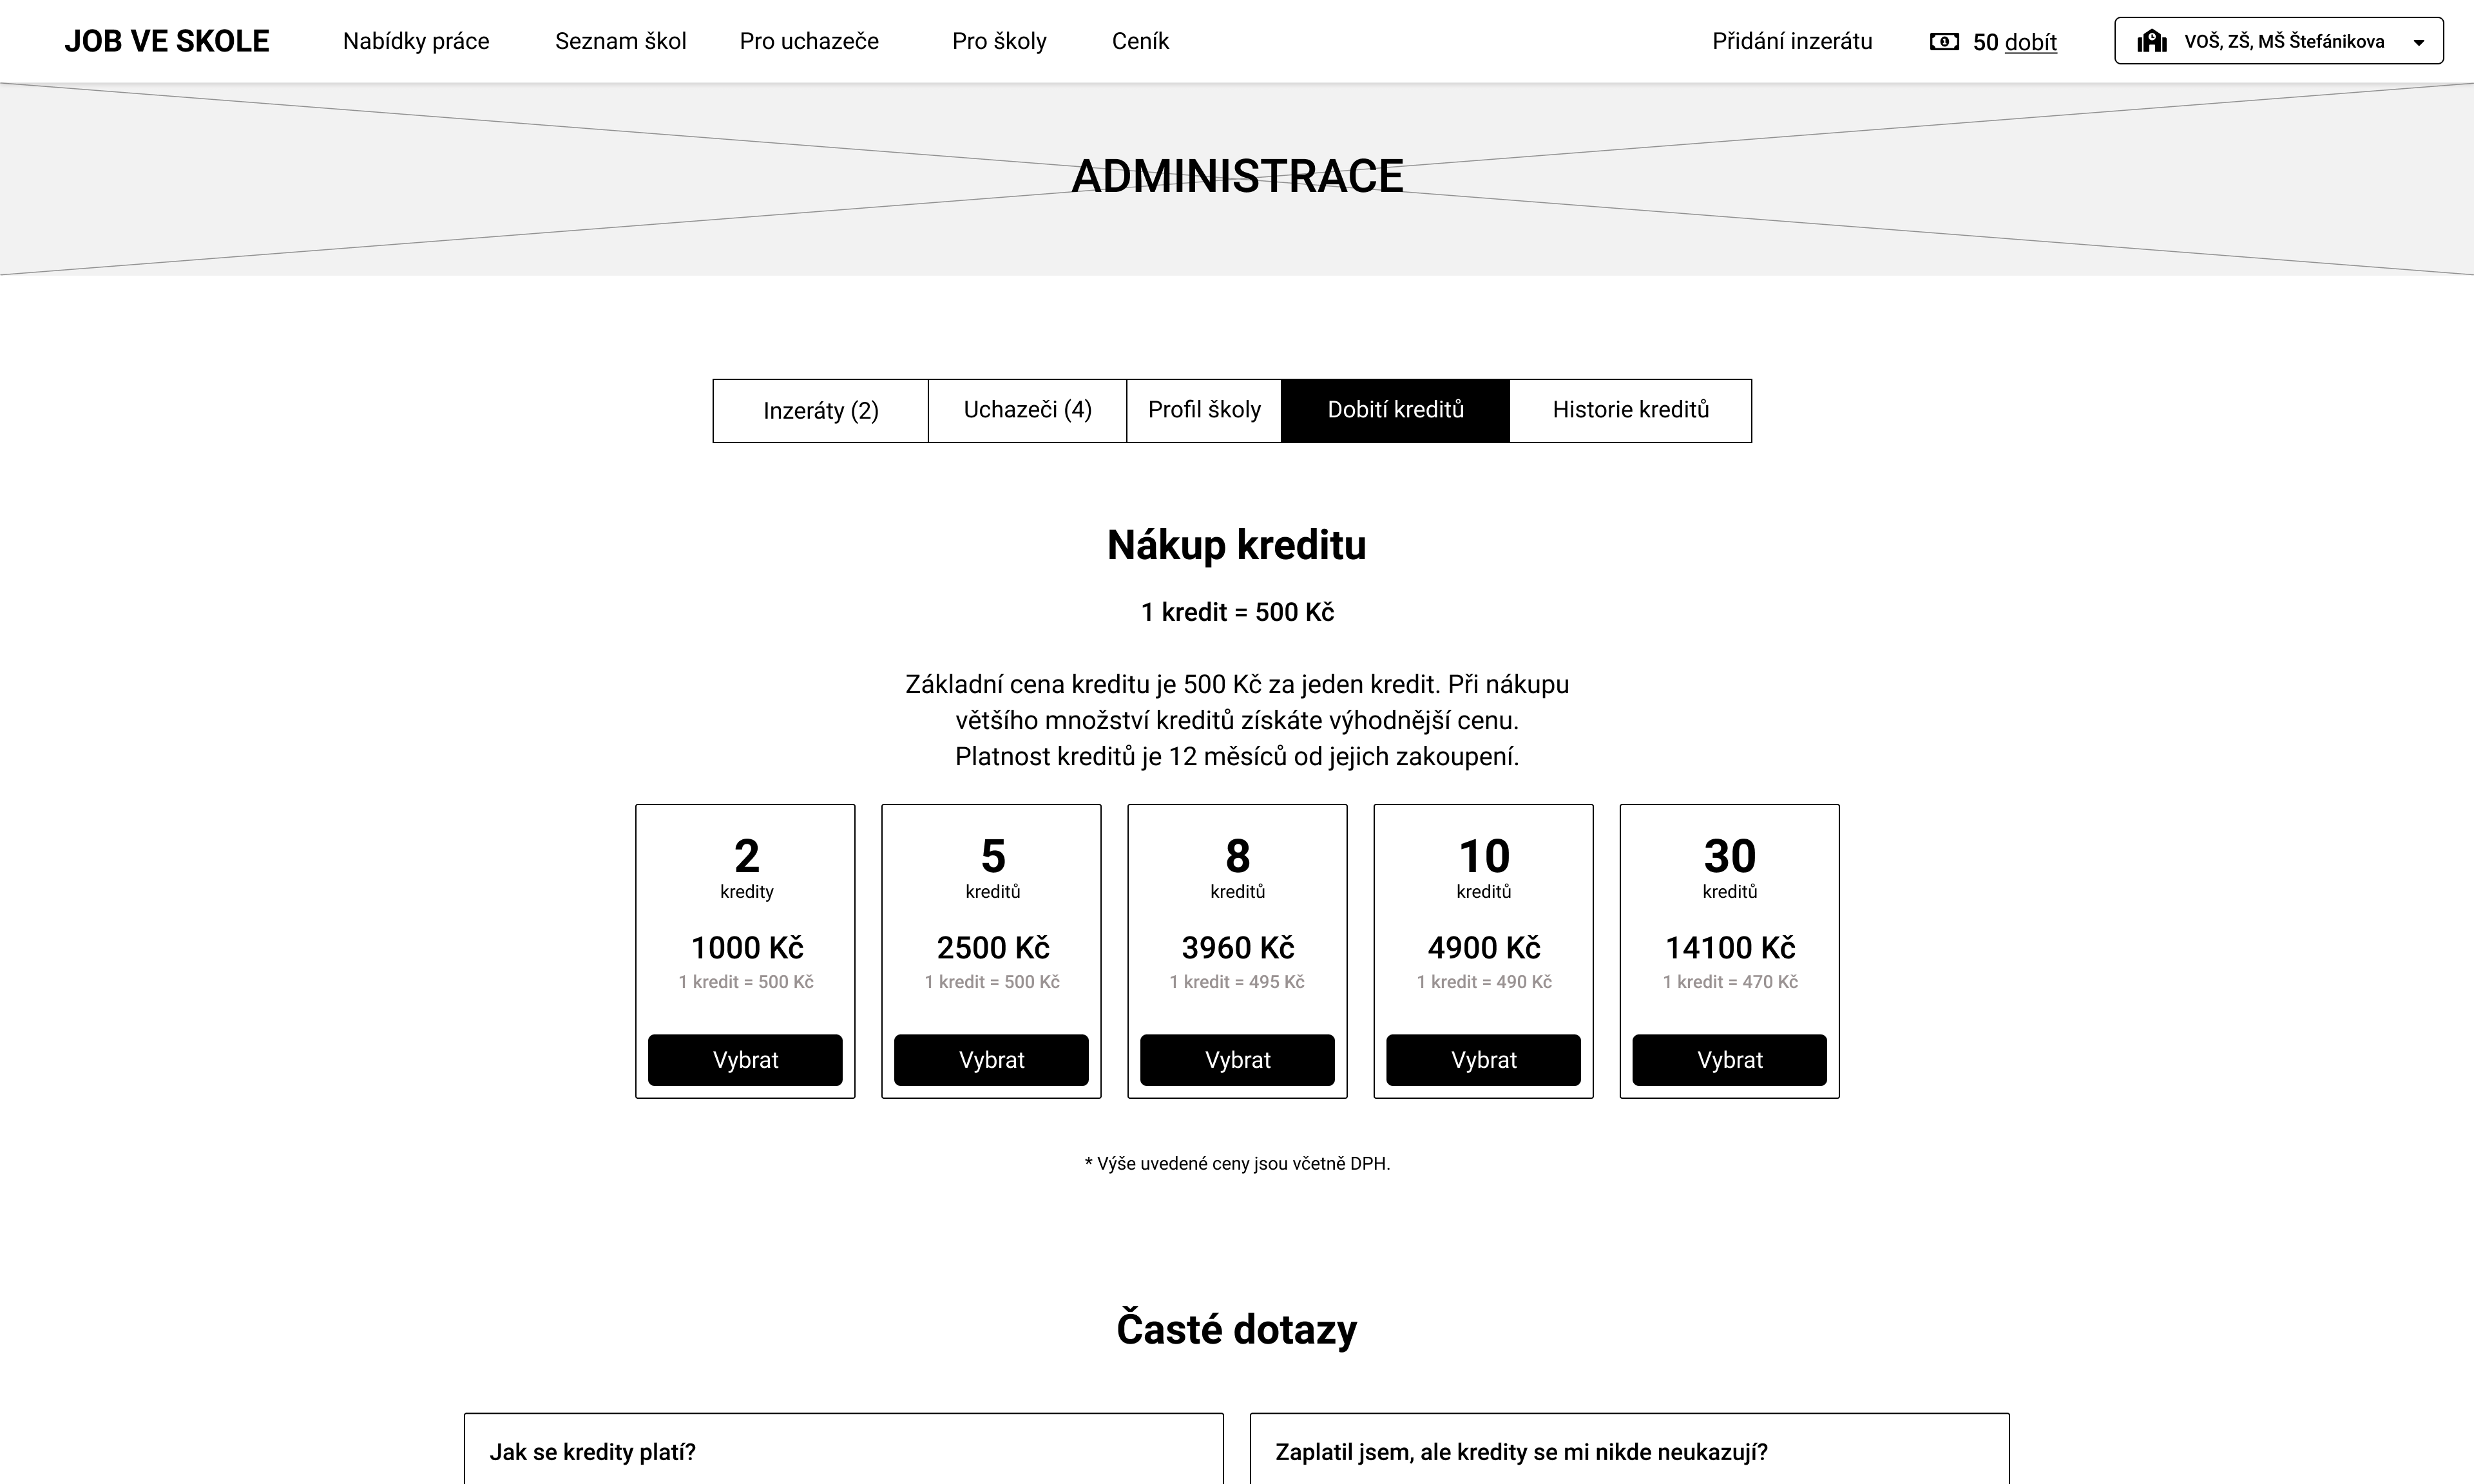Click the credit banknote icon in header

click(x=1944, y=42)
